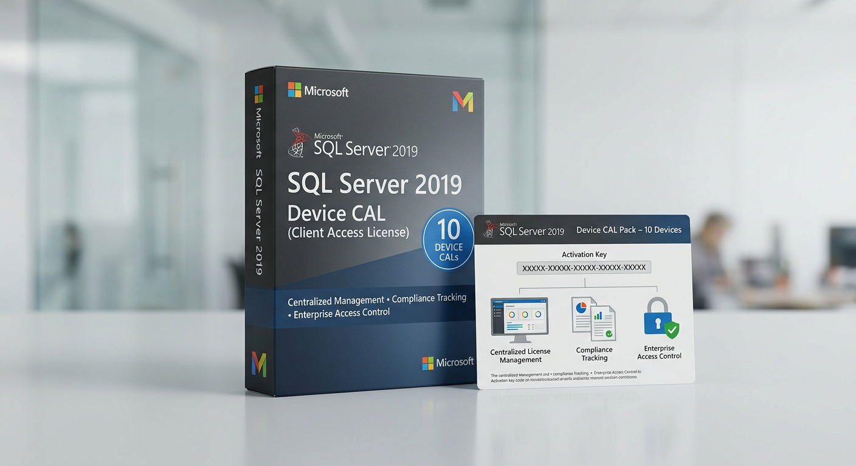856x466 pixels.
Task: Click the Compliance Tracking documents icon
Action: tap(593, 318)
